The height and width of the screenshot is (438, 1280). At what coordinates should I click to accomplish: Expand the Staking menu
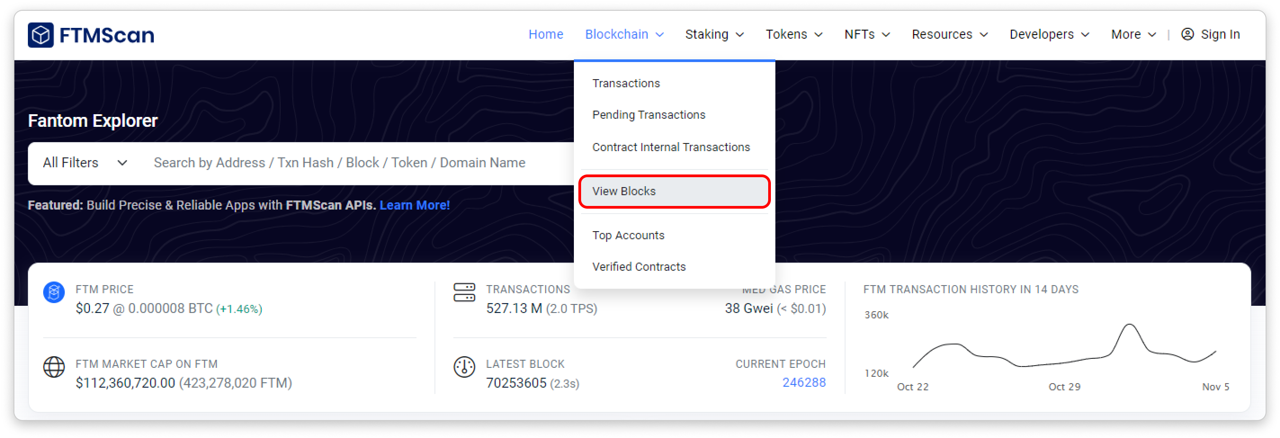point(714,34)
